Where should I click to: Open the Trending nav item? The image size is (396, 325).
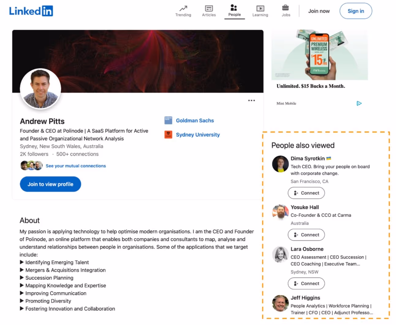183,11
